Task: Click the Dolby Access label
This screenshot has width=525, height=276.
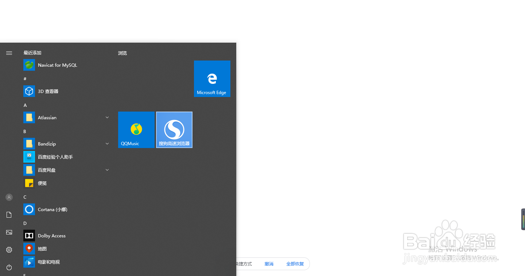Action: point(52,236)
